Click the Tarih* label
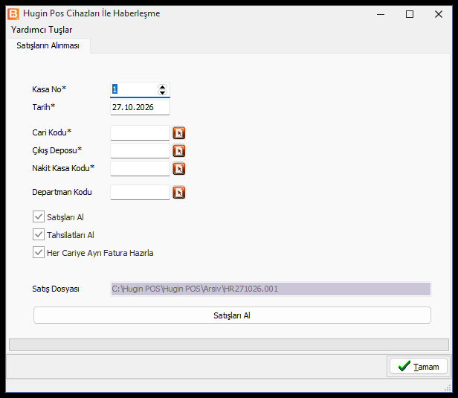Viewport: 458px width, 398px height. [44, 107]
